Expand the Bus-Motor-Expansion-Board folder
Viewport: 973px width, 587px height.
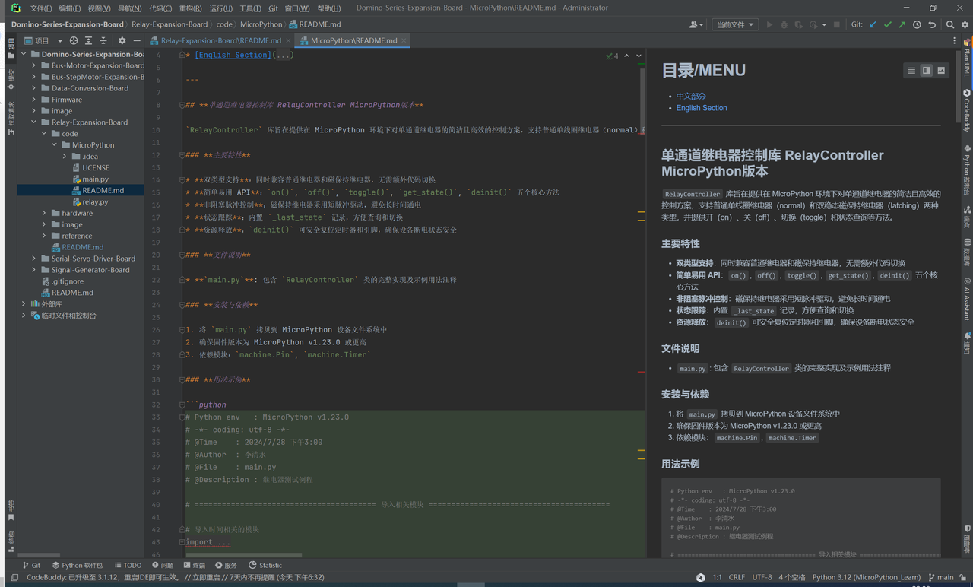(x=33, y=65)
